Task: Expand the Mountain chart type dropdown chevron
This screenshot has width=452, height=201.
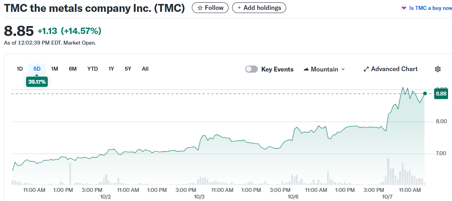Action: coord(343,69)
